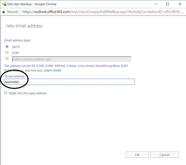This screenshot has height=165, width=186.
Task: Click the 'new email address' heading
Action: 24,26
